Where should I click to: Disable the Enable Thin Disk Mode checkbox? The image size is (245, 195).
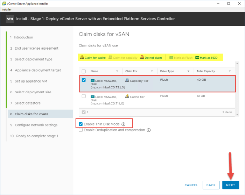point(80,124)
